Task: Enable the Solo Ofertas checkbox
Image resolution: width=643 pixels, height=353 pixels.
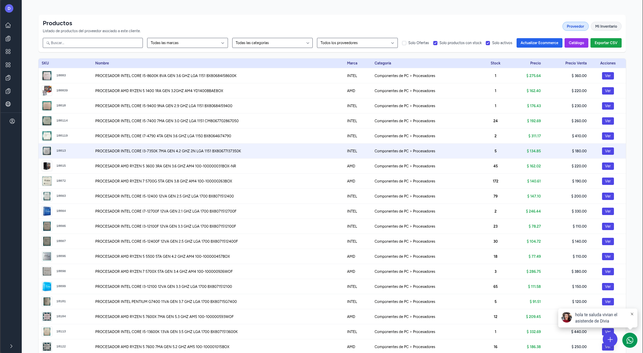Action: point(404,43)
